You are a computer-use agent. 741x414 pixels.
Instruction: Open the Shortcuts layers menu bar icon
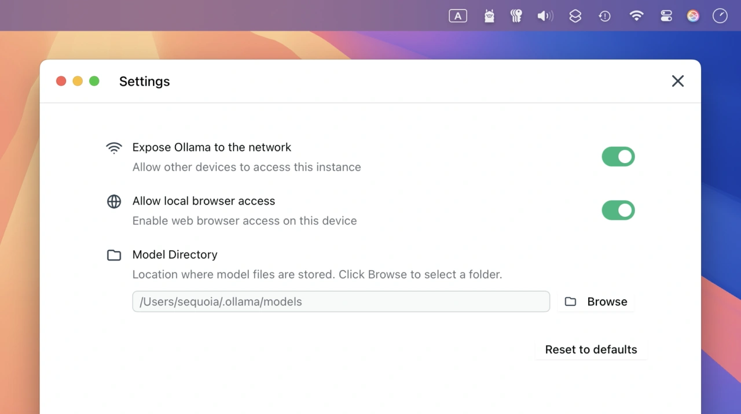(x=575, y=16)
